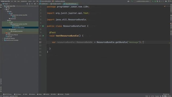Select message.properties in project tree
Viewport: 172px width, 97px height.
click(17, 31)
